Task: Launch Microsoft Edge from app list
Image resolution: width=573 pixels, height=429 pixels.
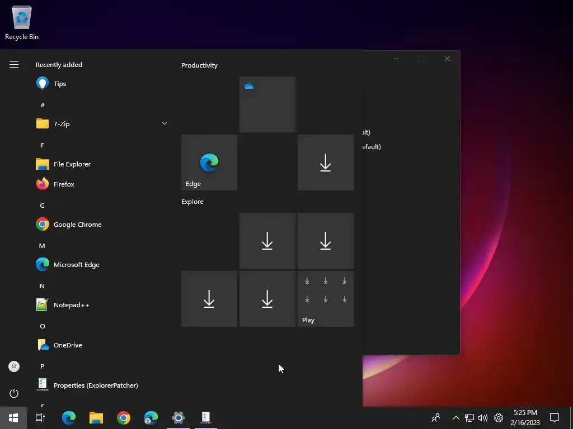Action: pos(102,264)
